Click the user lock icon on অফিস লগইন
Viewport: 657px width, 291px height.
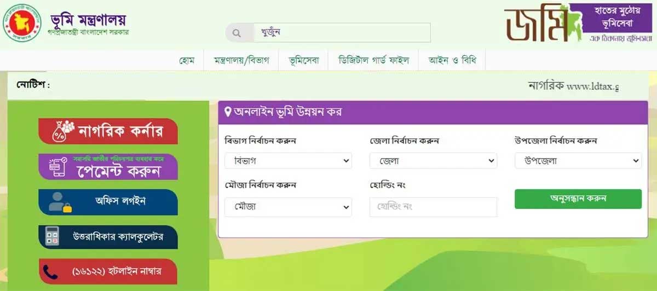60,202
